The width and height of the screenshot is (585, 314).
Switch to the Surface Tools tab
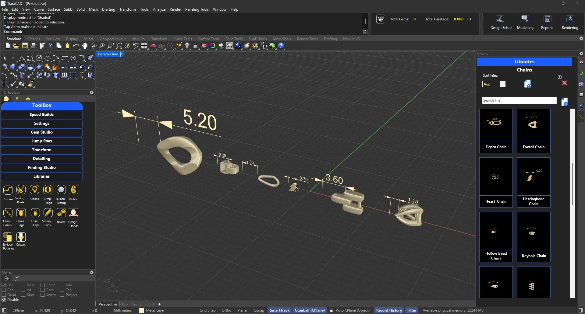208,39
